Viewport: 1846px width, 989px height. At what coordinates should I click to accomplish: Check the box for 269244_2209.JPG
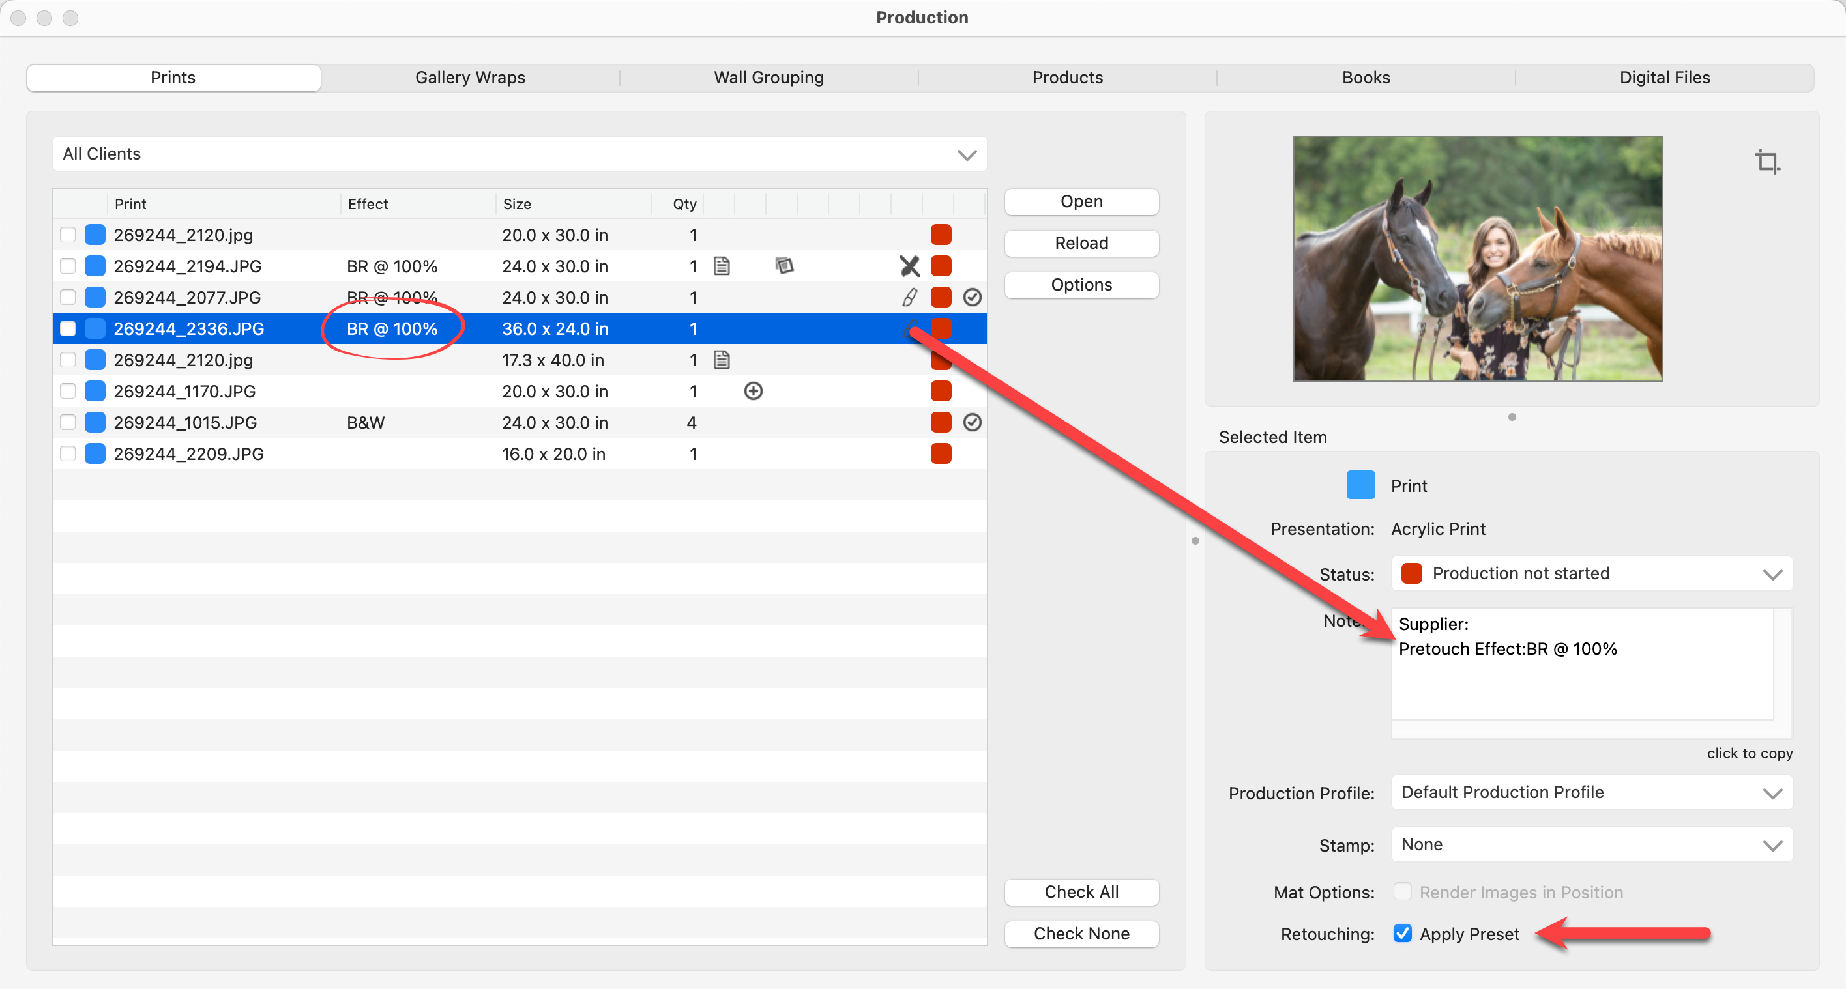(68, 454)
